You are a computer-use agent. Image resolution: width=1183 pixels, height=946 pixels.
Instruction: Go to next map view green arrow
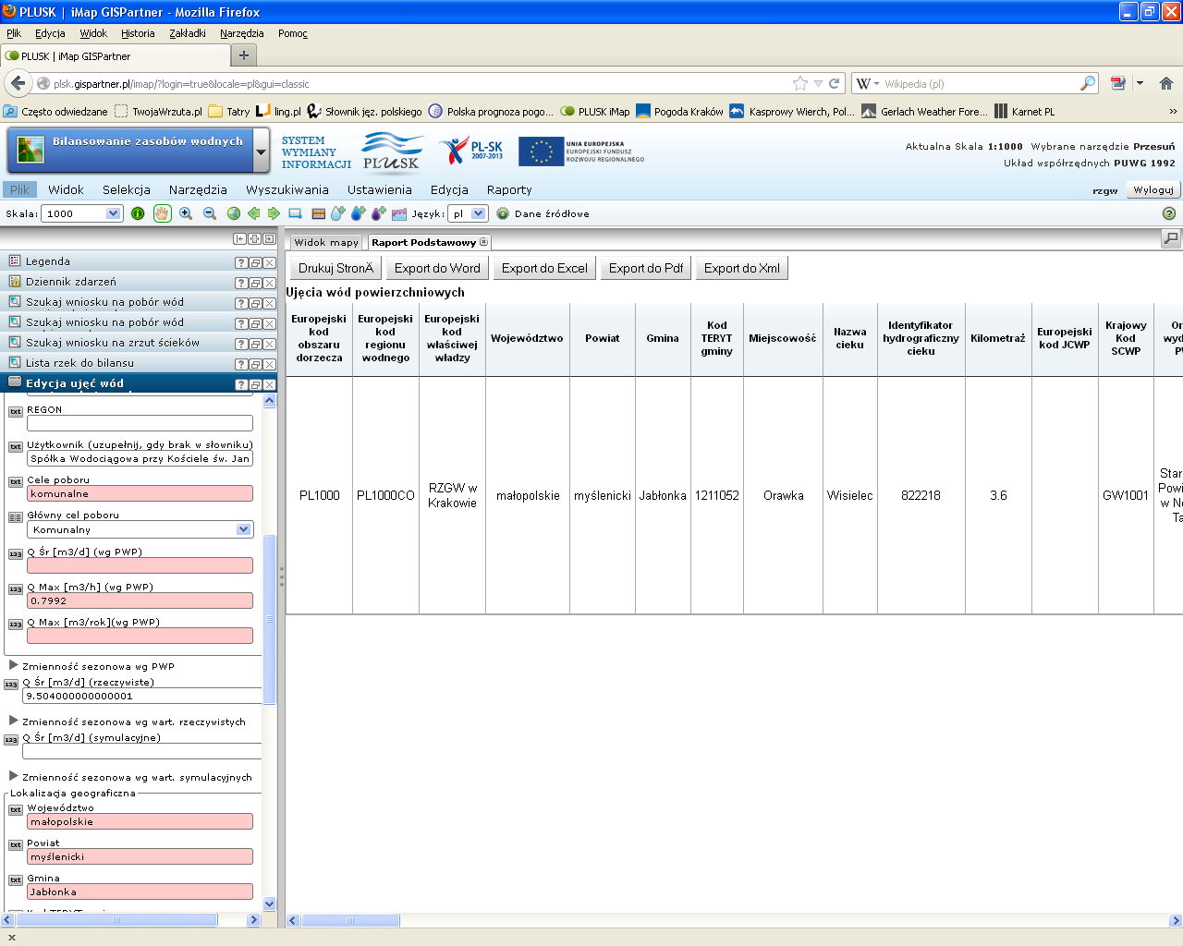click(274, 213)
